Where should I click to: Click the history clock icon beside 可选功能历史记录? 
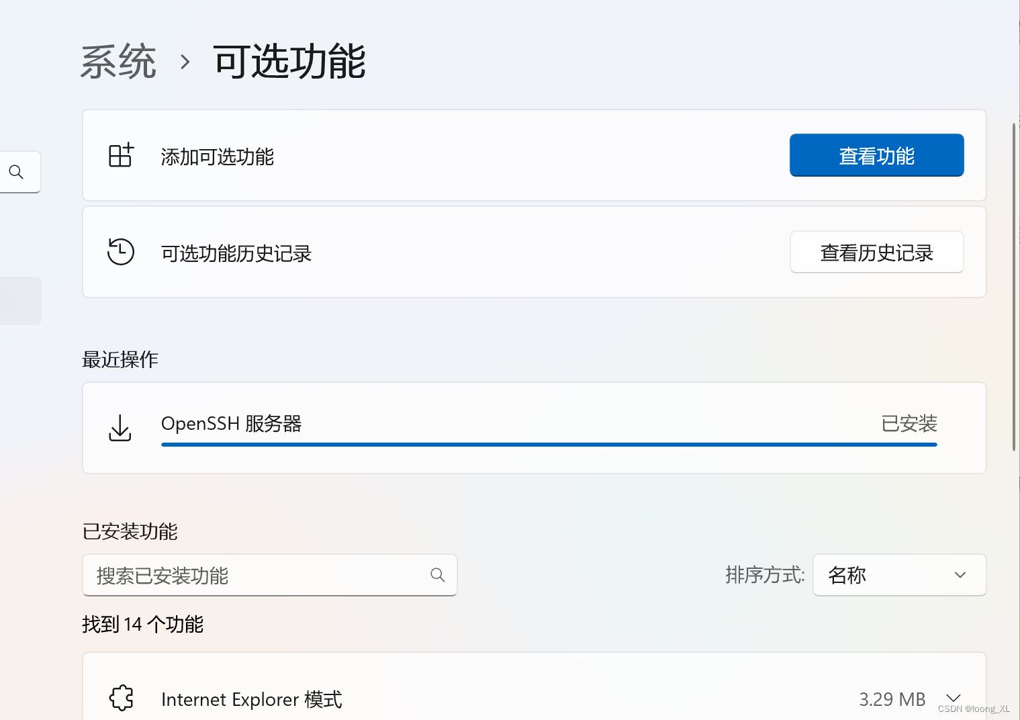point(121,252)
